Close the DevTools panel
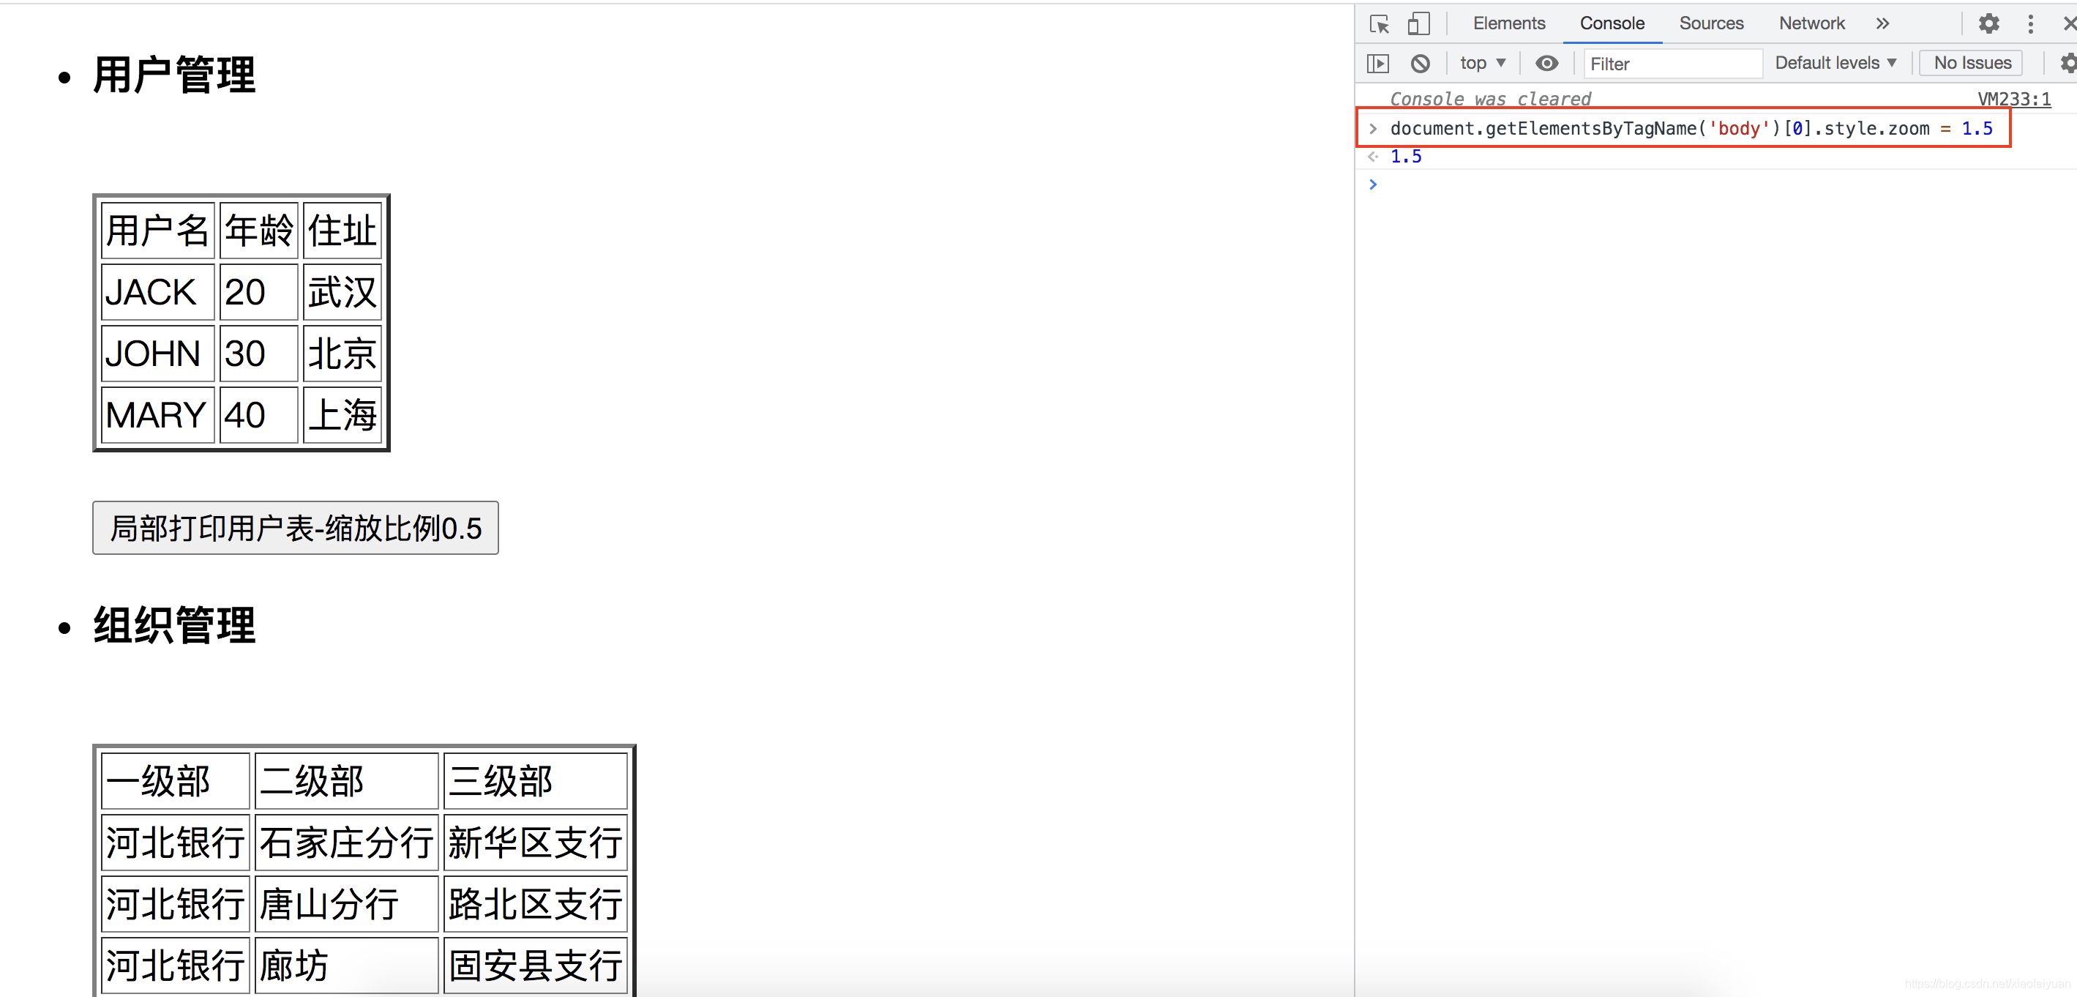 (x=2069, y=24)
